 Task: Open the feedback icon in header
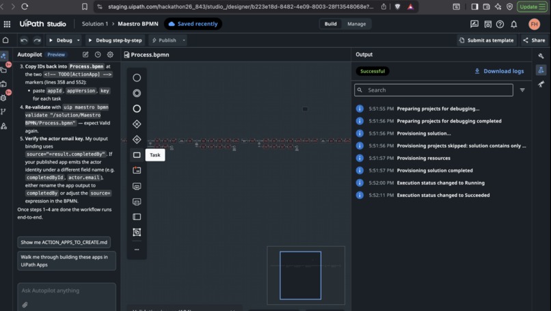pyautogui.click(x=474, y=24)
